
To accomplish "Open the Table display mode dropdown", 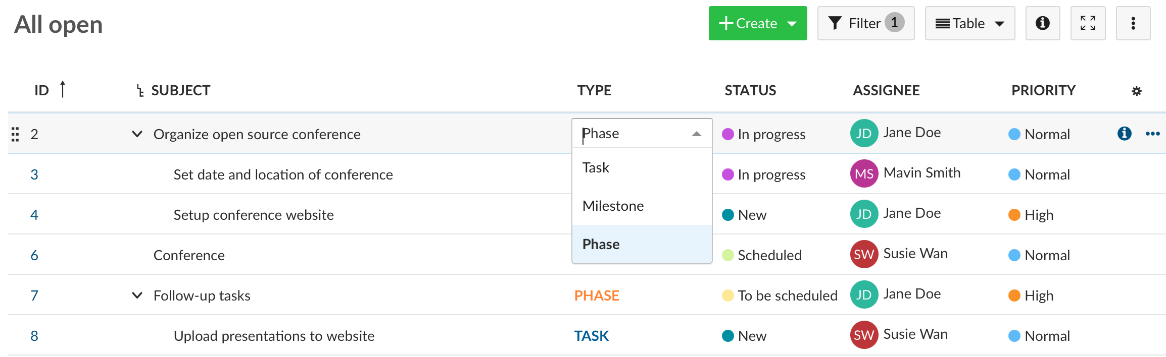I will click(x=969, y=23).
